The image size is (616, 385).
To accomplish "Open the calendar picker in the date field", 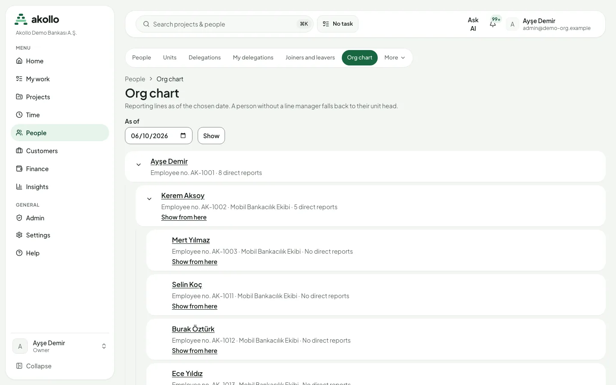I will (183, 136).
